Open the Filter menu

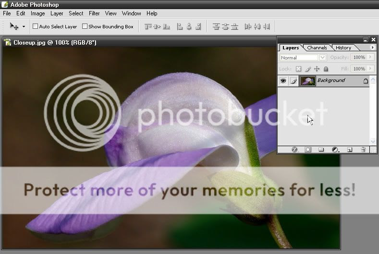(94, 13)
